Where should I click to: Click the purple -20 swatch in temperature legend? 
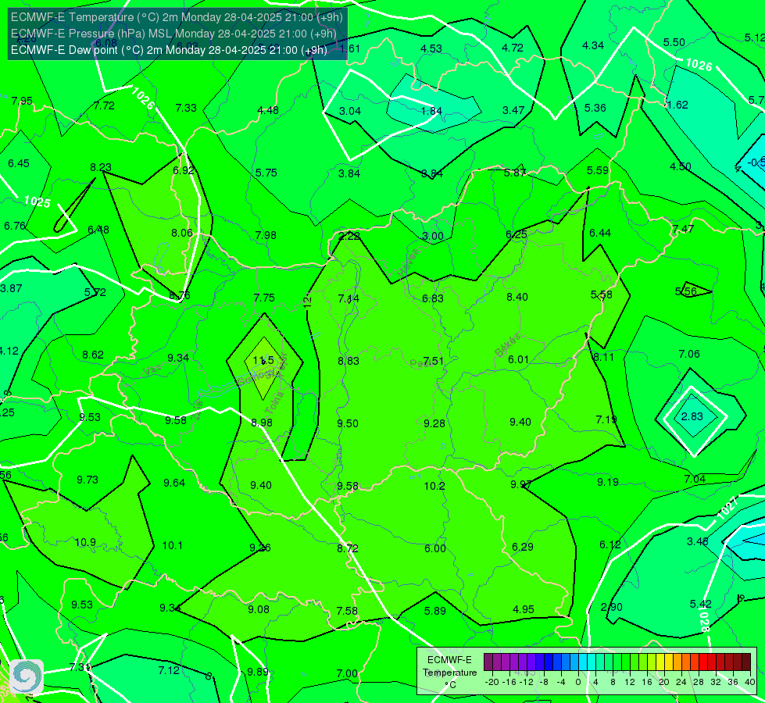point(488,662)
